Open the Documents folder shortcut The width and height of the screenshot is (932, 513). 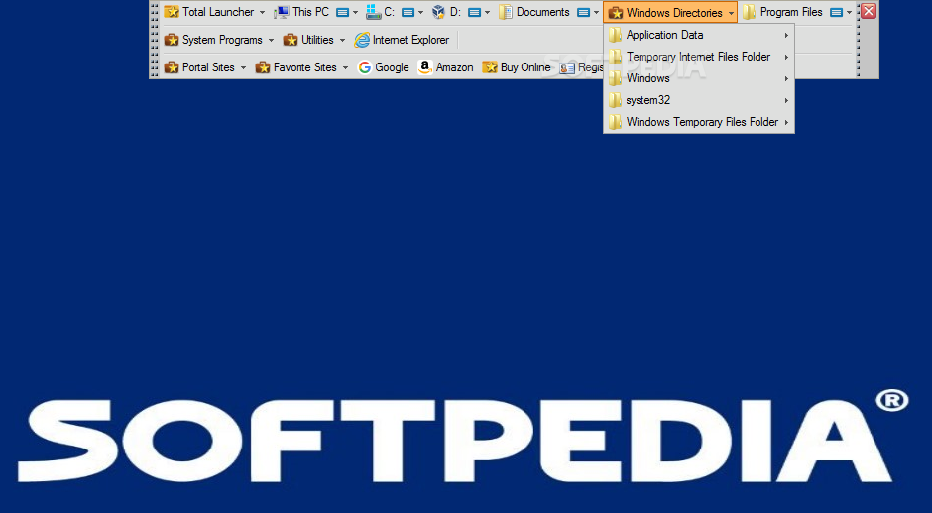pyautogui.click(x=534, y=12)
